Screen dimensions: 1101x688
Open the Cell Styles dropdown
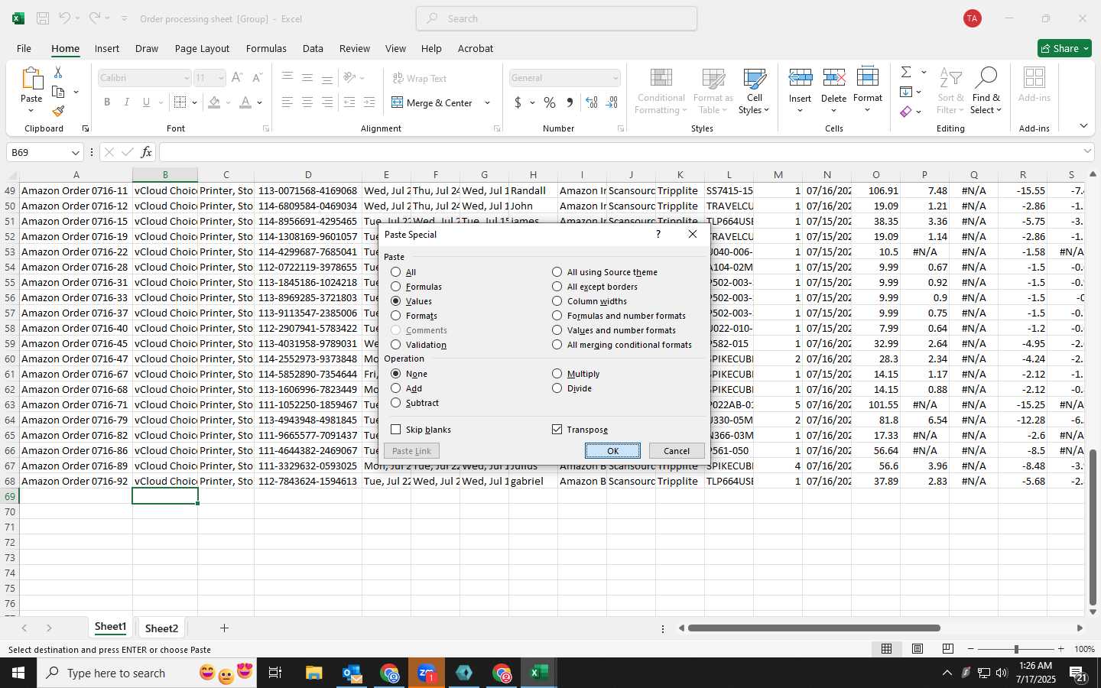pyautogui.click(x=755, y=91)
